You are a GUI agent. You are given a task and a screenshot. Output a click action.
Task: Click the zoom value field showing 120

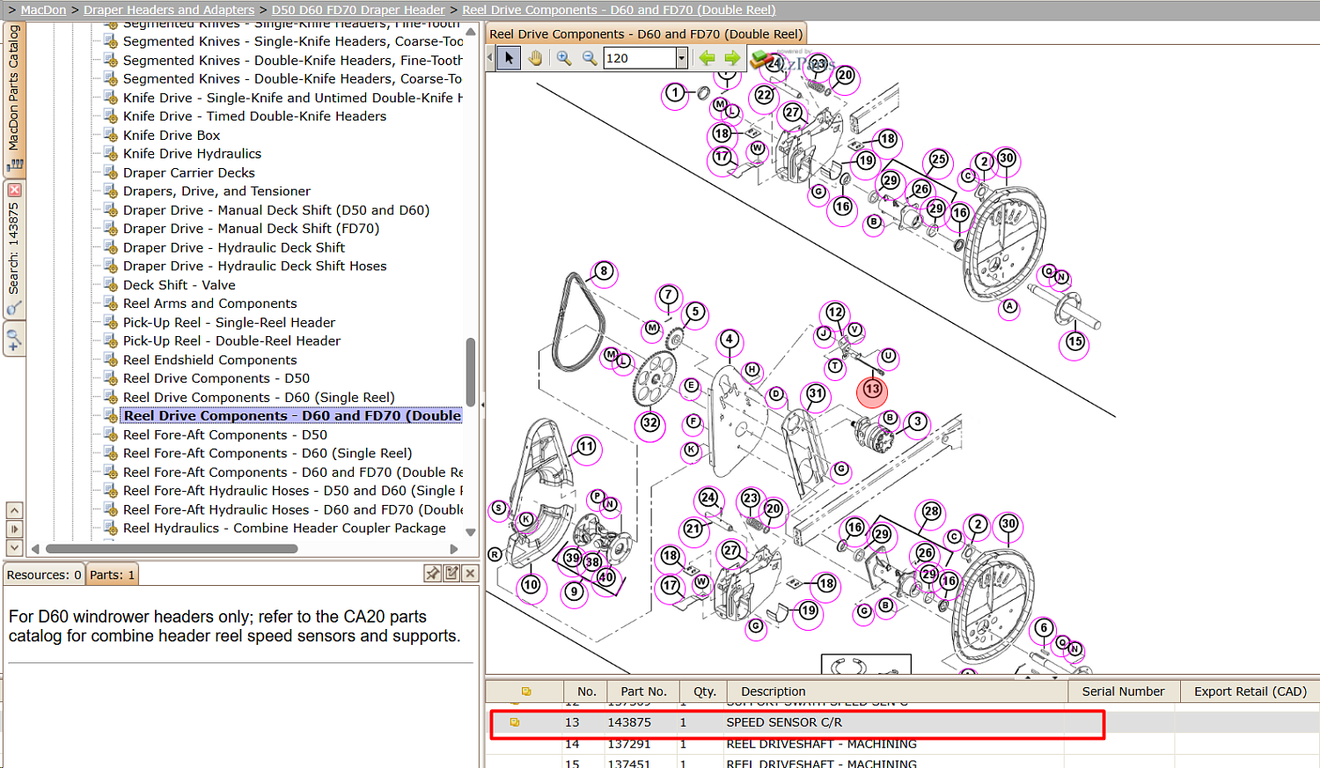(x=640, y=58)
